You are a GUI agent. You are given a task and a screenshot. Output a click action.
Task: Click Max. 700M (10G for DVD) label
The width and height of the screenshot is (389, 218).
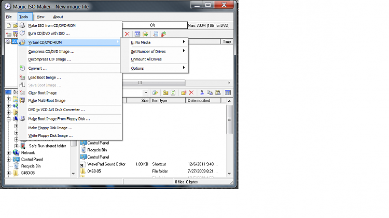209,25
